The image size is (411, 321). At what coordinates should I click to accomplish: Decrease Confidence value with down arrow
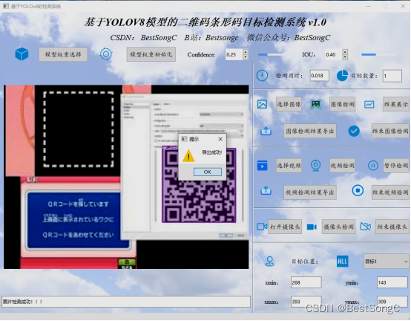tap(246, 57)
